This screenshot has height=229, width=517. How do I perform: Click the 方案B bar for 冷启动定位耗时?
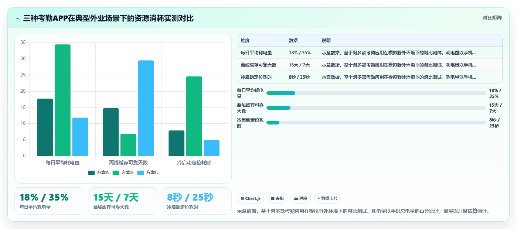coord(194,116)
